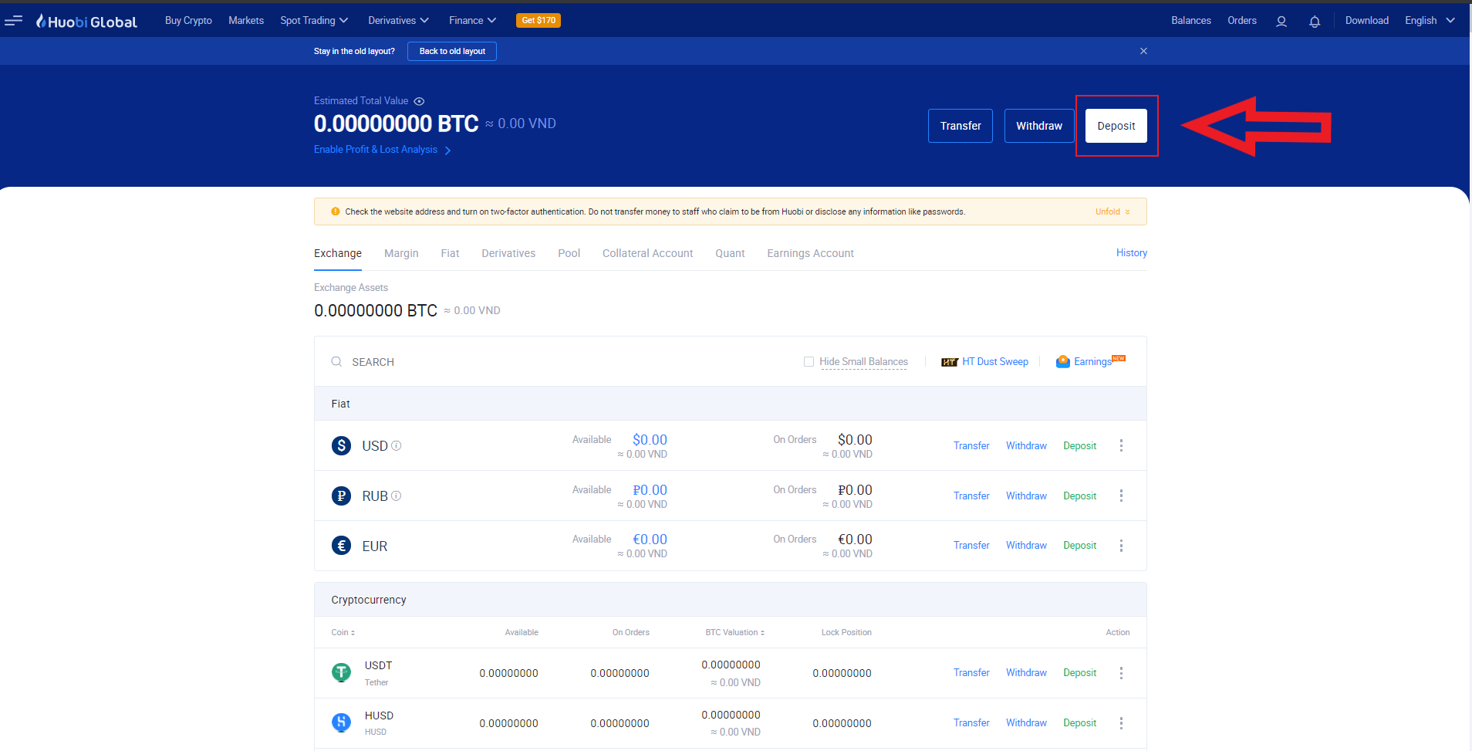
Task: Click the RUB ruble coin icon
Action: click(x=341, y=496)
